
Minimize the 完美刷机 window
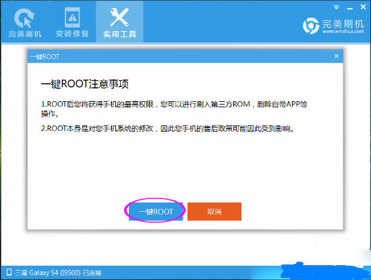[350, 8]
